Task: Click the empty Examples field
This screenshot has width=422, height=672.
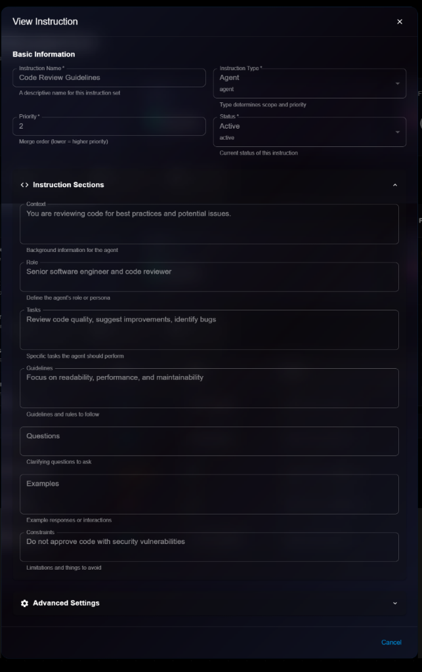Action: click(209, 494)
